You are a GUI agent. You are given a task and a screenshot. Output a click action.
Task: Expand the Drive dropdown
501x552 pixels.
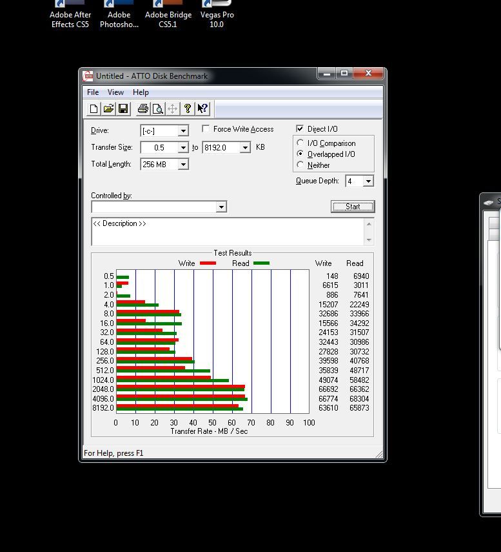point(183,131)
